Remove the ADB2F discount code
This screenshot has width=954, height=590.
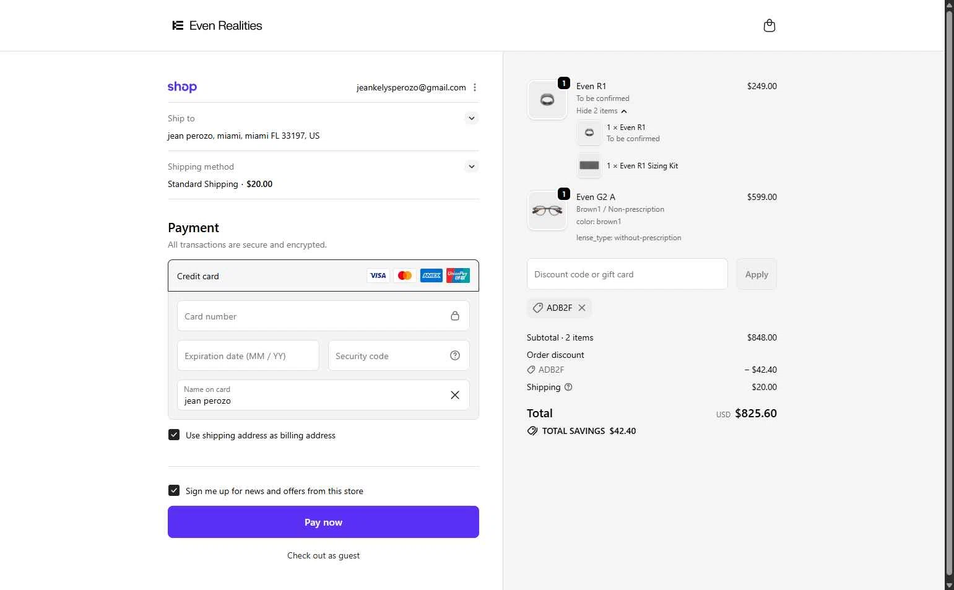(582, 308)
